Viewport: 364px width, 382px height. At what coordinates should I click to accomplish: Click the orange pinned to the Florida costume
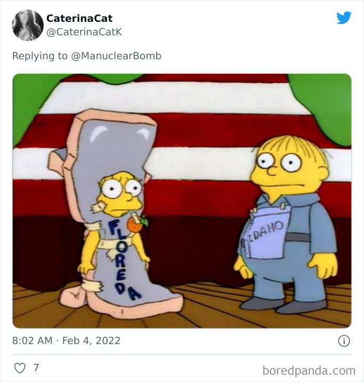pos(136,225)
